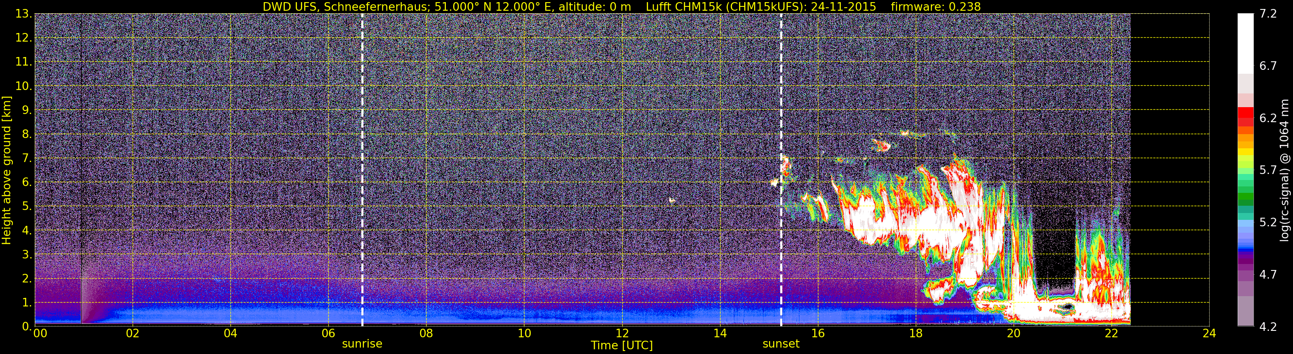Click the height axis tick label '4.'

(x=27, y=231)
